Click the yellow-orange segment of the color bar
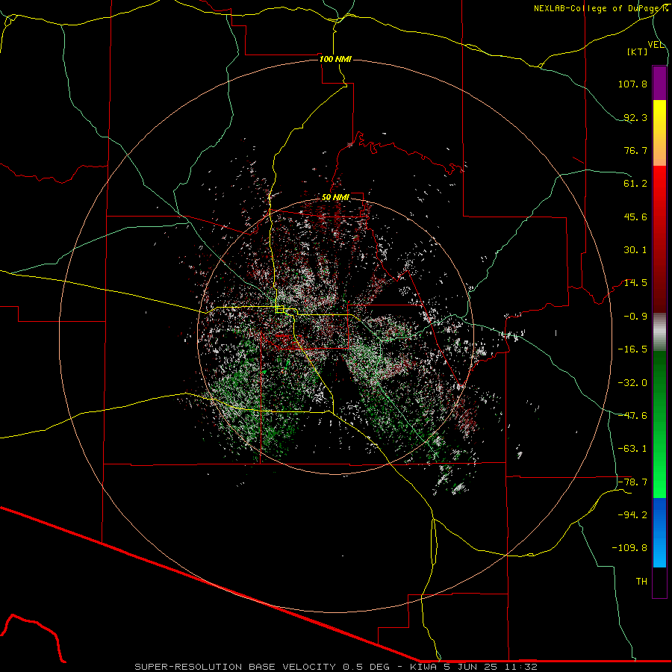 (659, 133)
